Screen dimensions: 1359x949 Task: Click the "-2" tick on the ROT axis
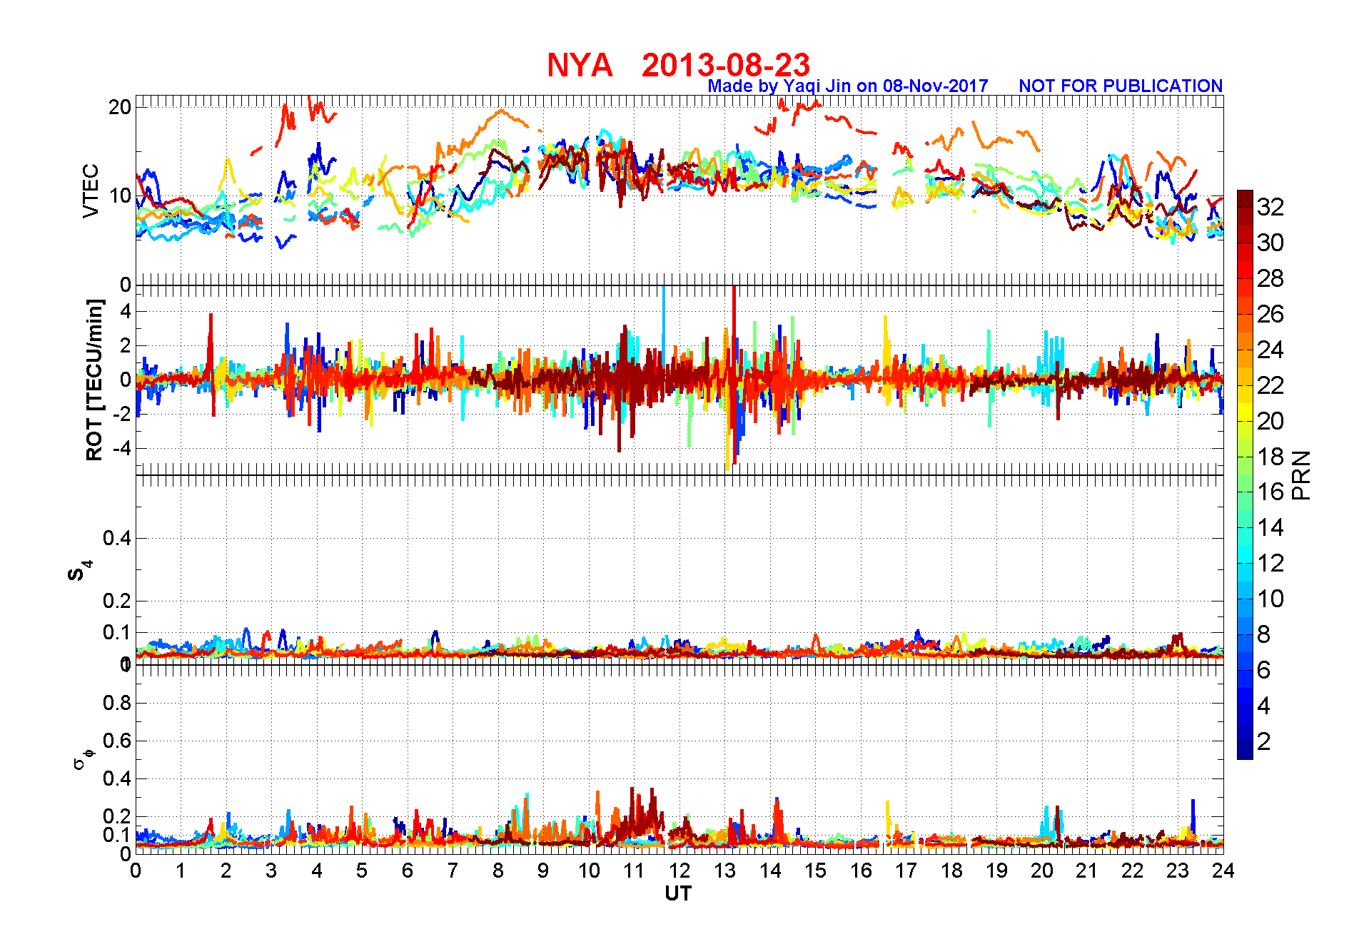point(122,415)
